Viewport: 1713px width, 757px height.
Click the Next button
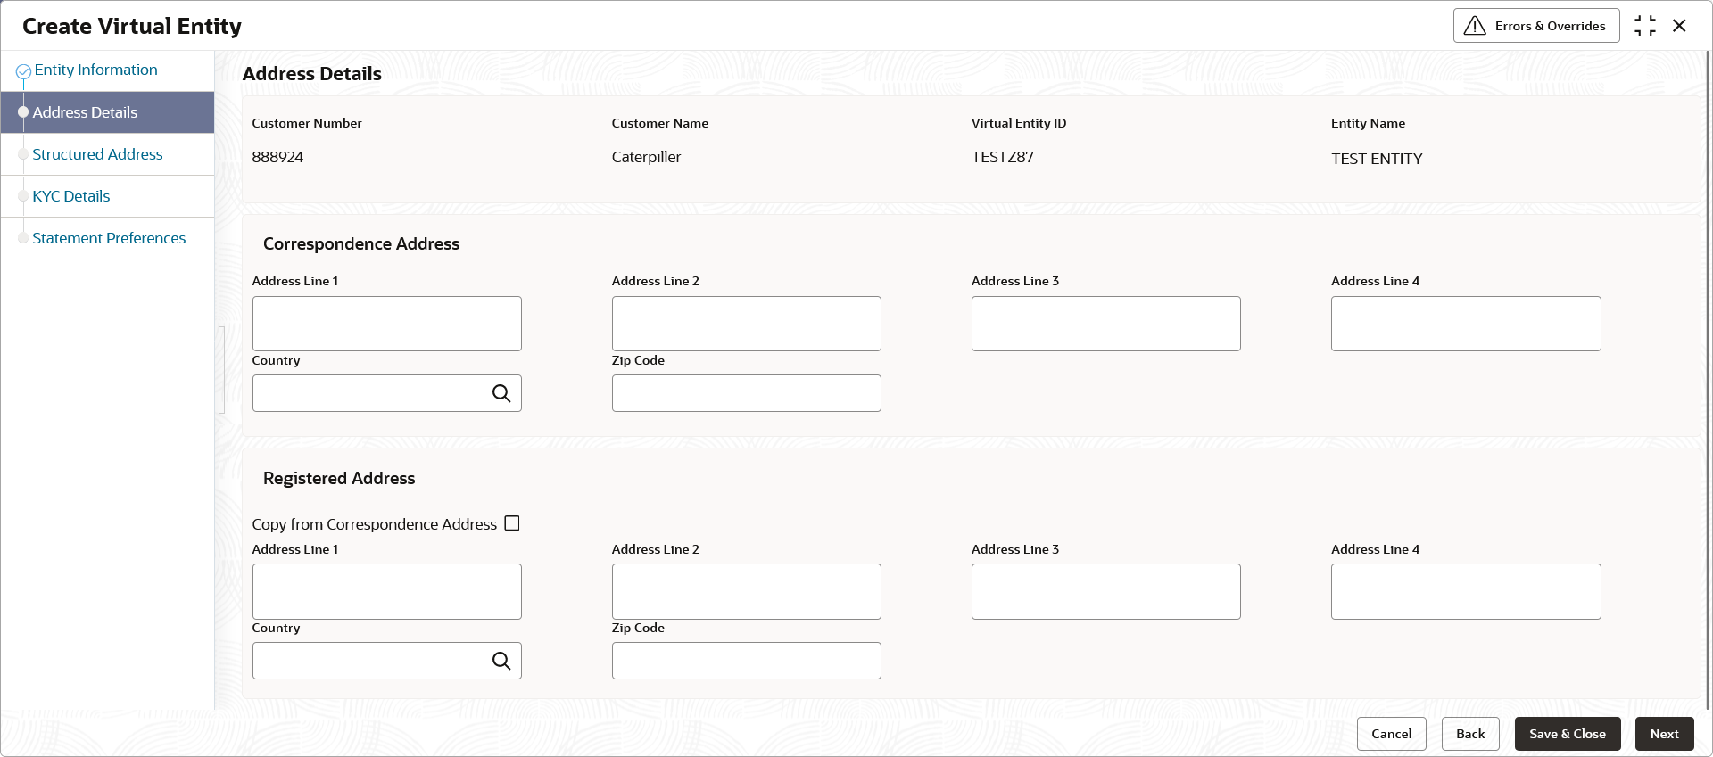[x=1664, y=734]
